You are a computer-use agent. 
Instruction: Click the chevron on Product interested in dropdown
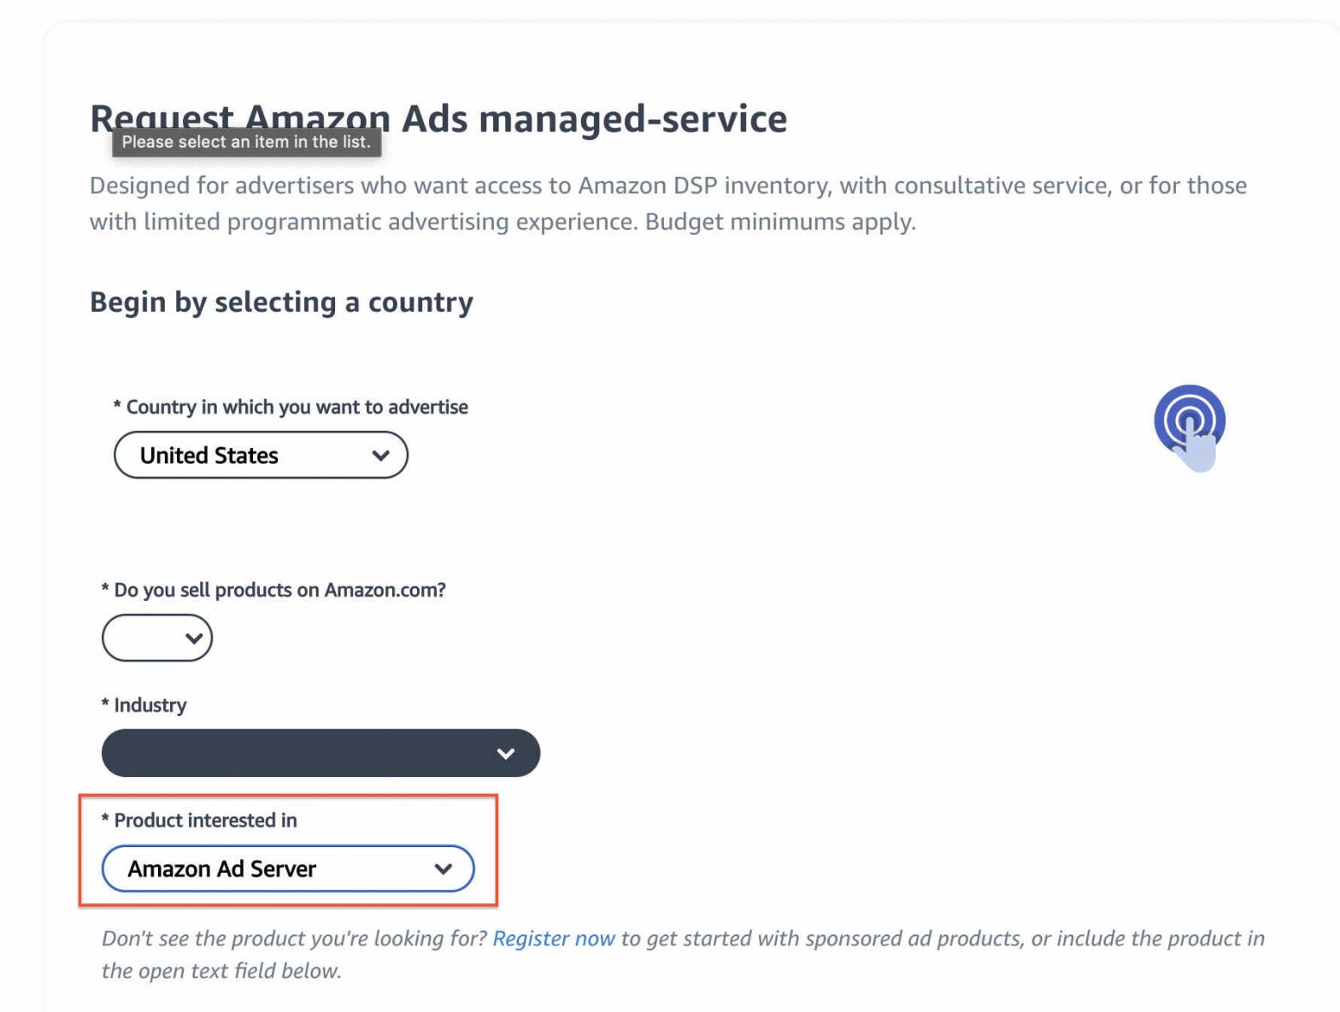444,868
